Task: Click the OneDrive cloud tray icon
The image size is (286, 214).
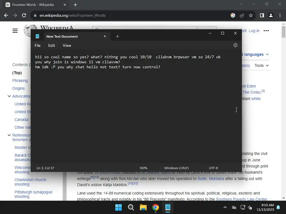Action: [234, 207]
